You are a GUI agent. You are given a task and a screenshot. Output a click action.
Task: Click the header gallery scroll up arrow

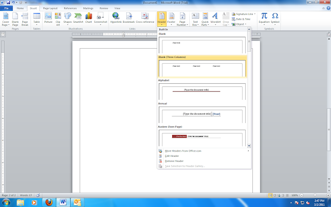coord(249,29)
